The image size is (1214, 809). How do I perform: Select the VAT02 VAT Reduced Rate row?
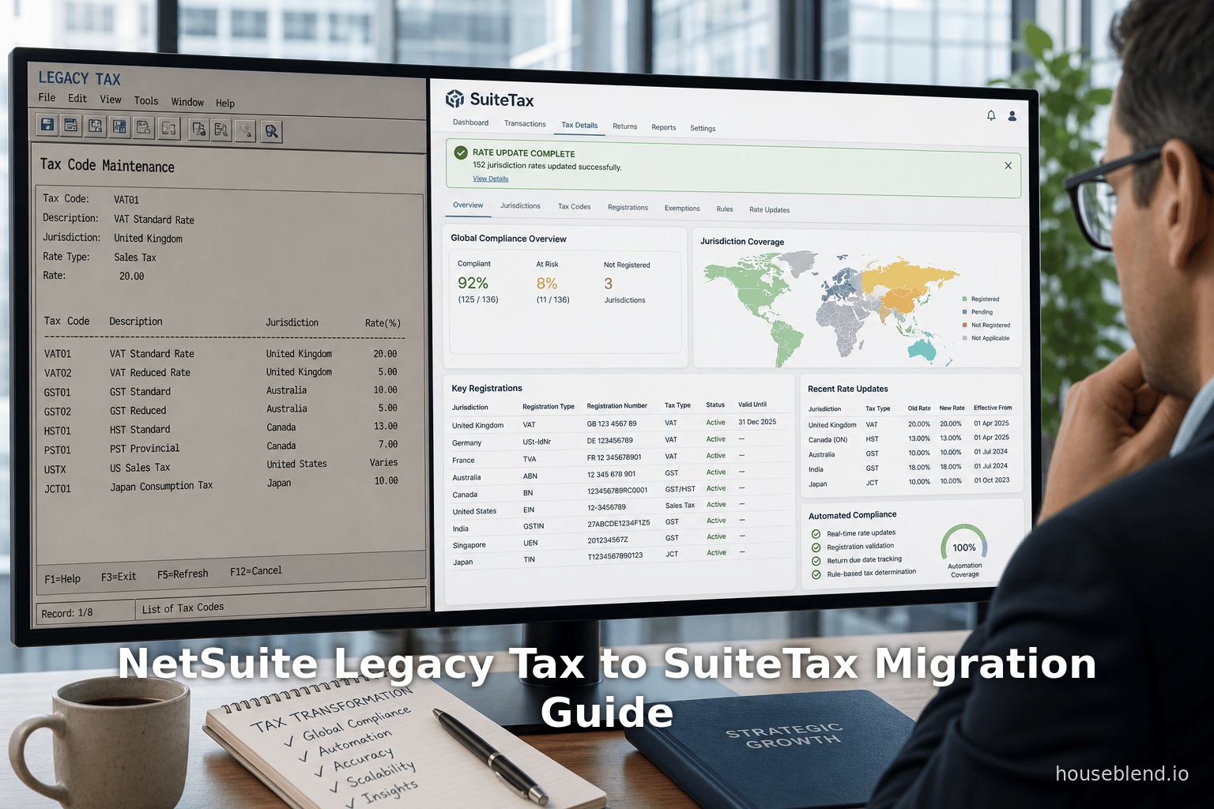[221, 372]
